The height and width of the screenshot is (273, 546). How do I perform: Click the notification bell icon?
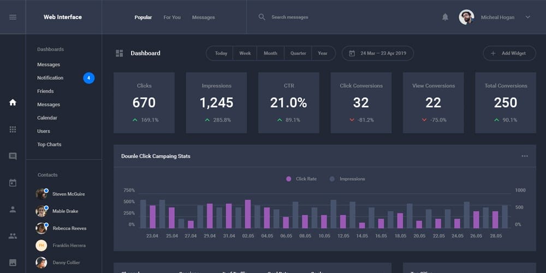[x=445, y=17]
